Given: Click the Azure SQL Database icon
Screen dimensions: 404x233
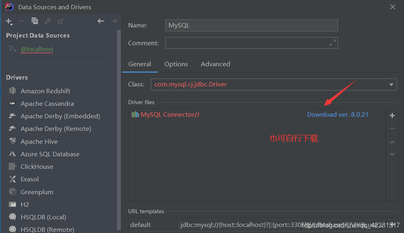Looking at the screenshot, I should click(13, 154).
